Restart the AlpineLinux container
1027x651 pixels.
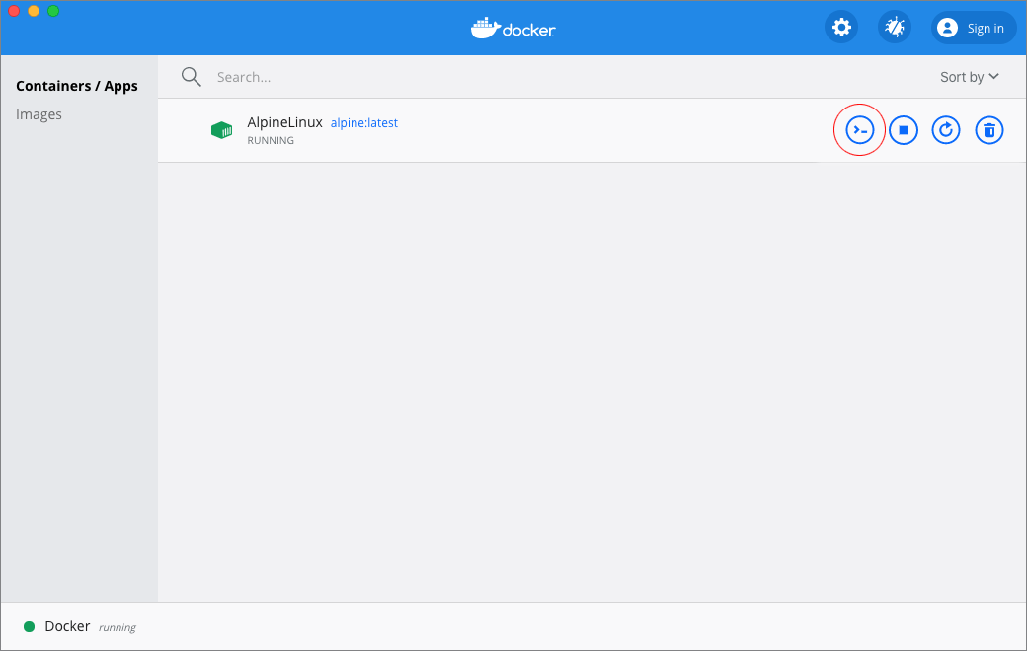tap(946, 130)
